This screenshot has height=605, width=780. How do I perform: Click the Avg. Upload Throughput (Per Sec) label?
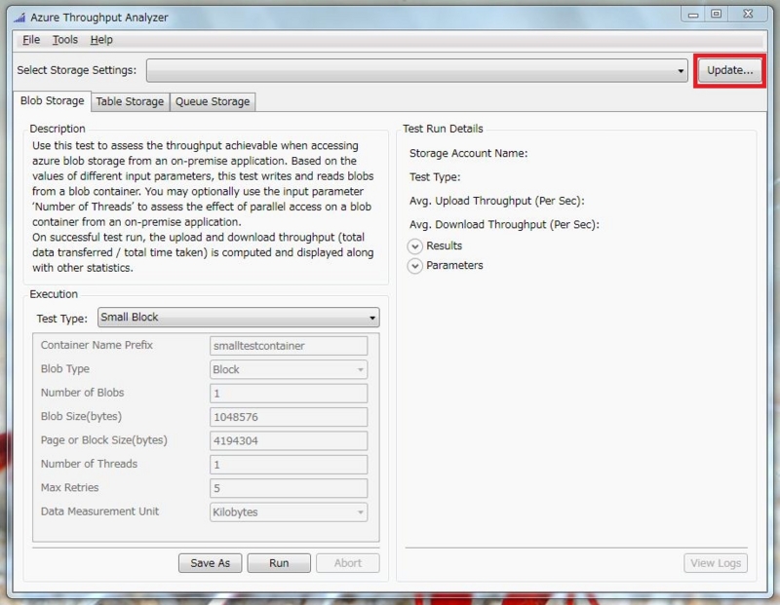point(497,201)
